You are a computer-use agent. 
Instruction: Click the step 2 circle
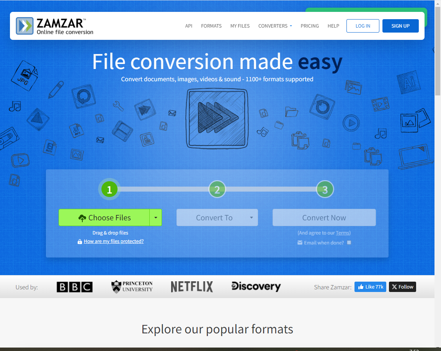217,189
